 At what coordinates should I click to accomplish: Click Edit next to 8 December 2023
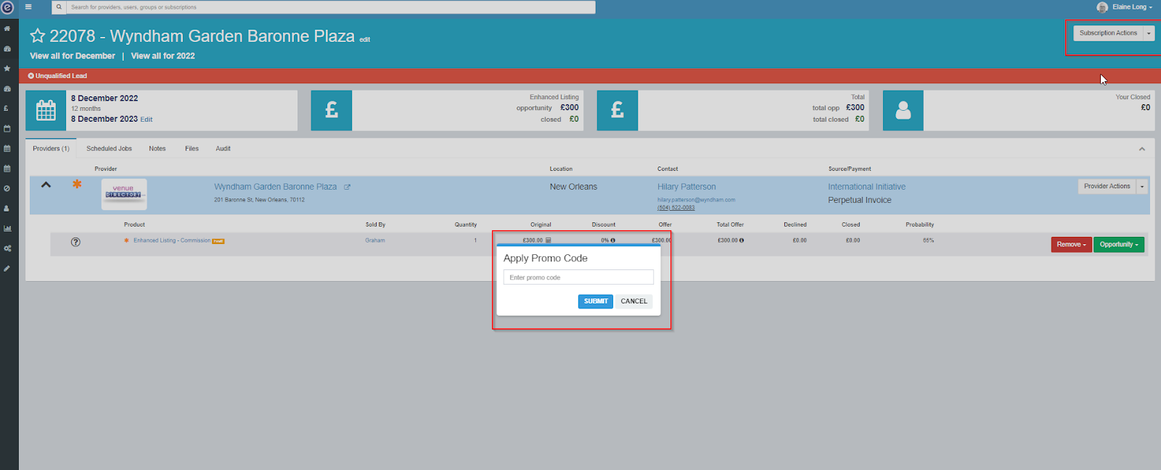pos(147,119)
